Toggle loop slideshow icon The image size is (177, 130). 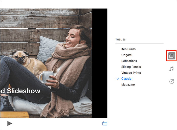[105, 123]
